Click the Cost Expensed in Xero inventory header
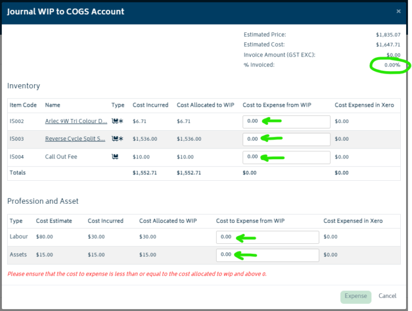 (364, 105)
